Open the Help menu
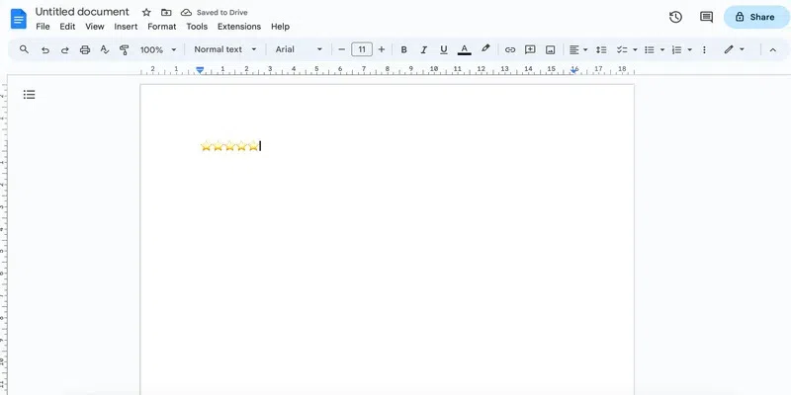This screenshot has width=791, height=395. (x=280, y=27)
